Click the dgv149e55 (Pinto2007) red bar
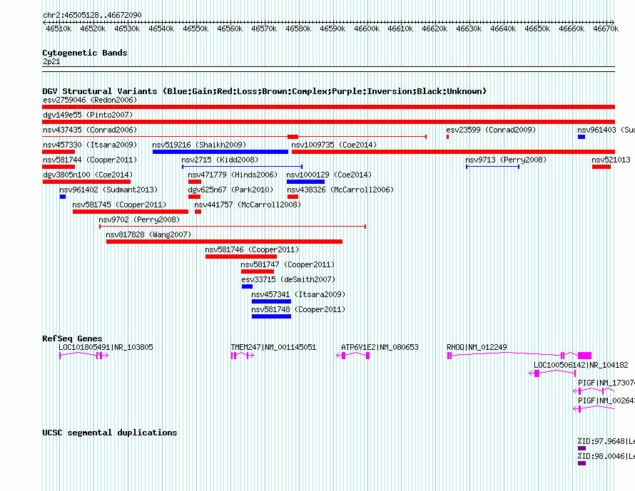 [328, 122]
